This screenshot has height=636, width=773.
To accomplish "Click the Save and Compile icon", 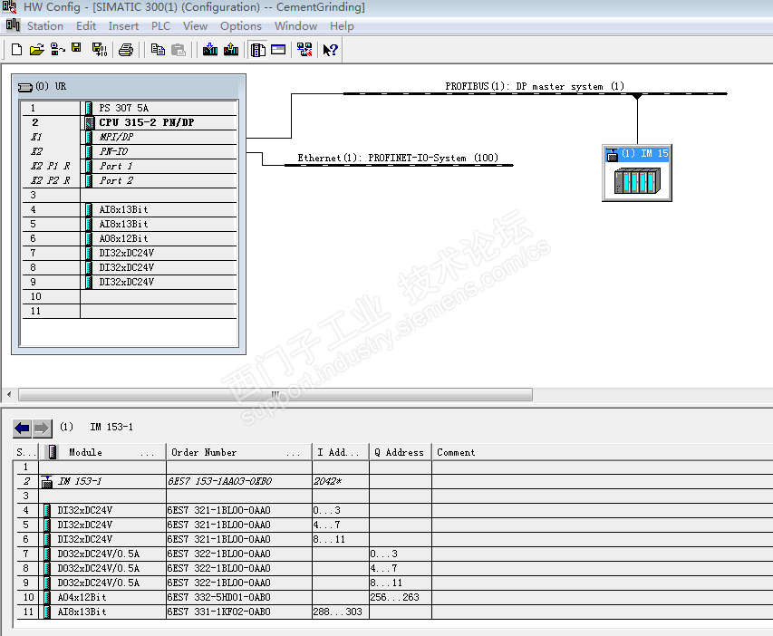I will coord(100,50).
